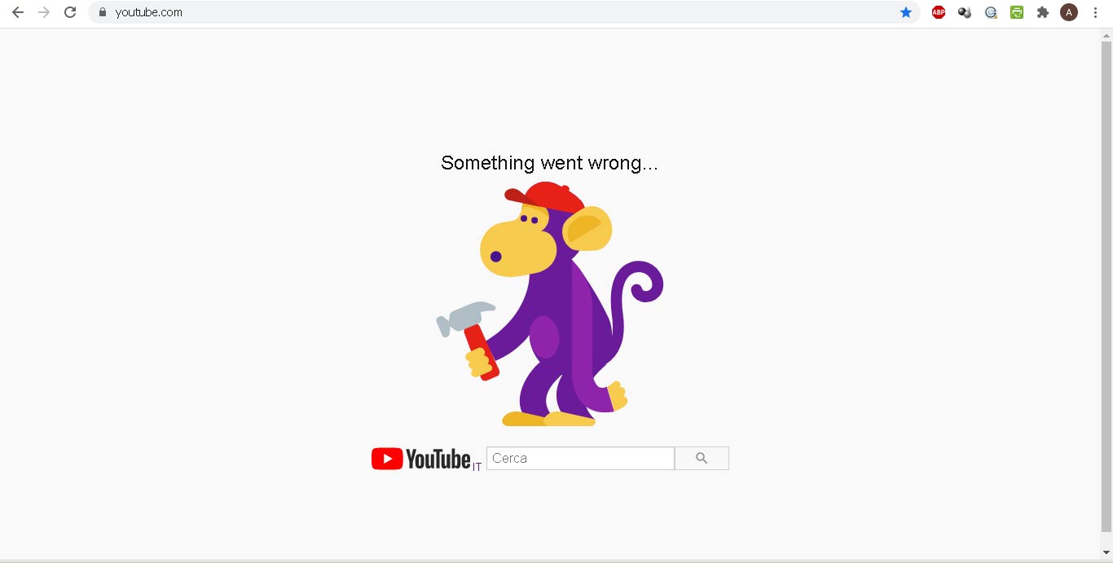The height and width of the screenshot is (563, 1113).
Task: Open the Chrome three-dot menu
Action: (1095, 12)
